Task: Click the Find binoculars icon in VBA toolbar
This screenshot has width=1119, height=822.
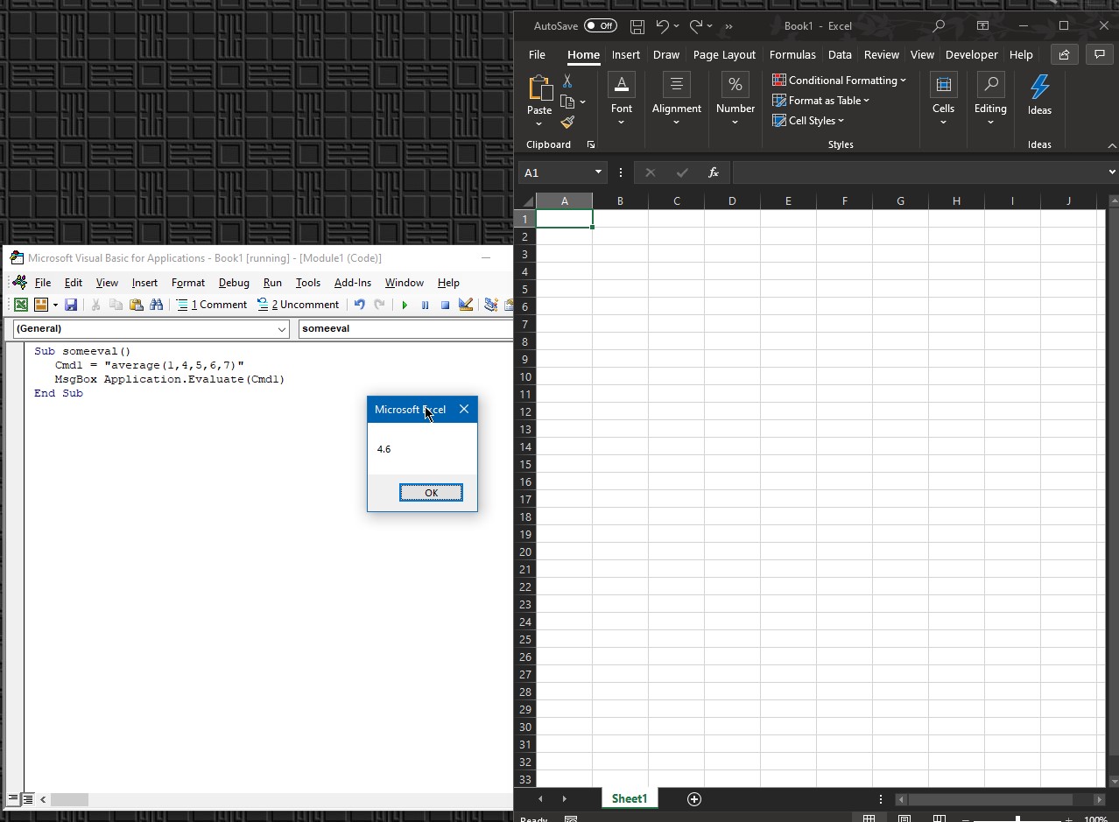Action: point(157,306)
